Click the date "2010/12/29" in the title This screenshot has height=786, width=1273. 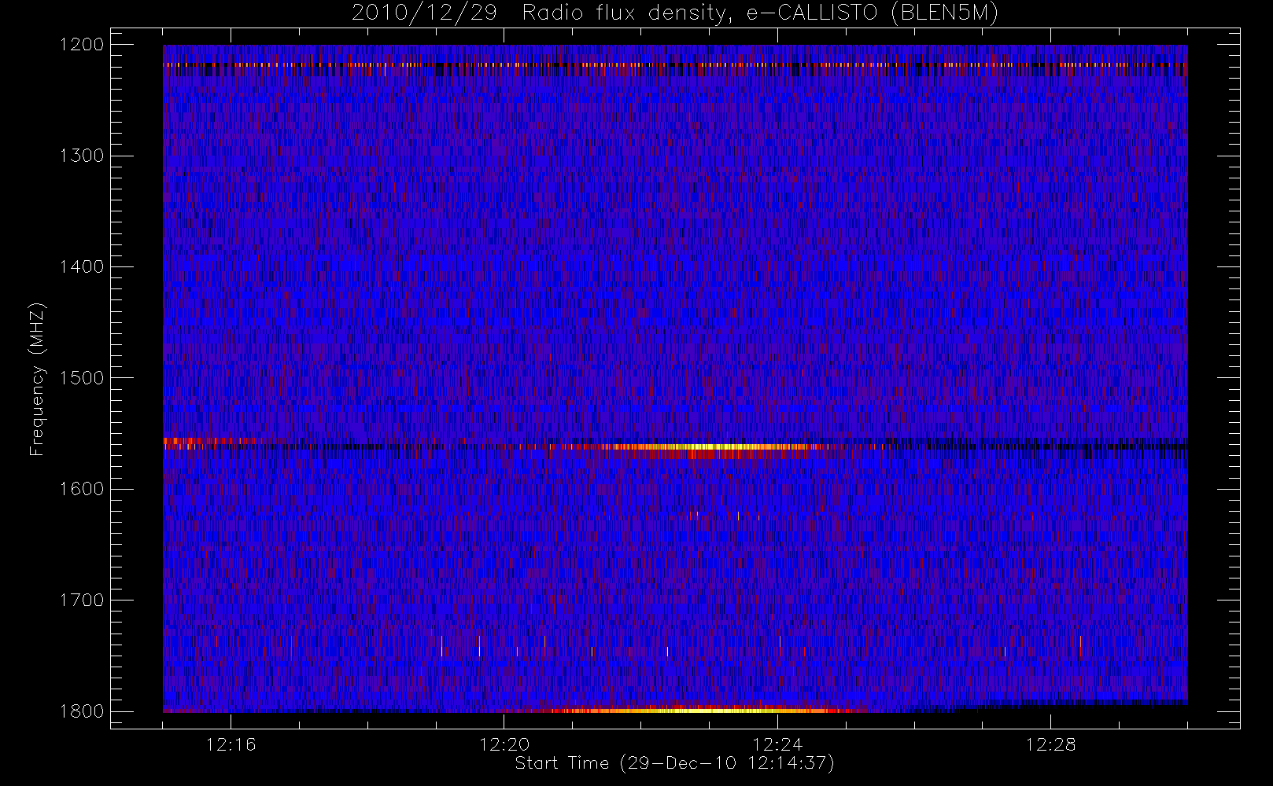[424, 13]
